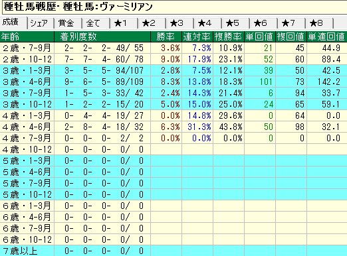Select the 2歳・10-12 row label
The height and width of the screenshot is (256, 347).
click(x=27, y=59)
